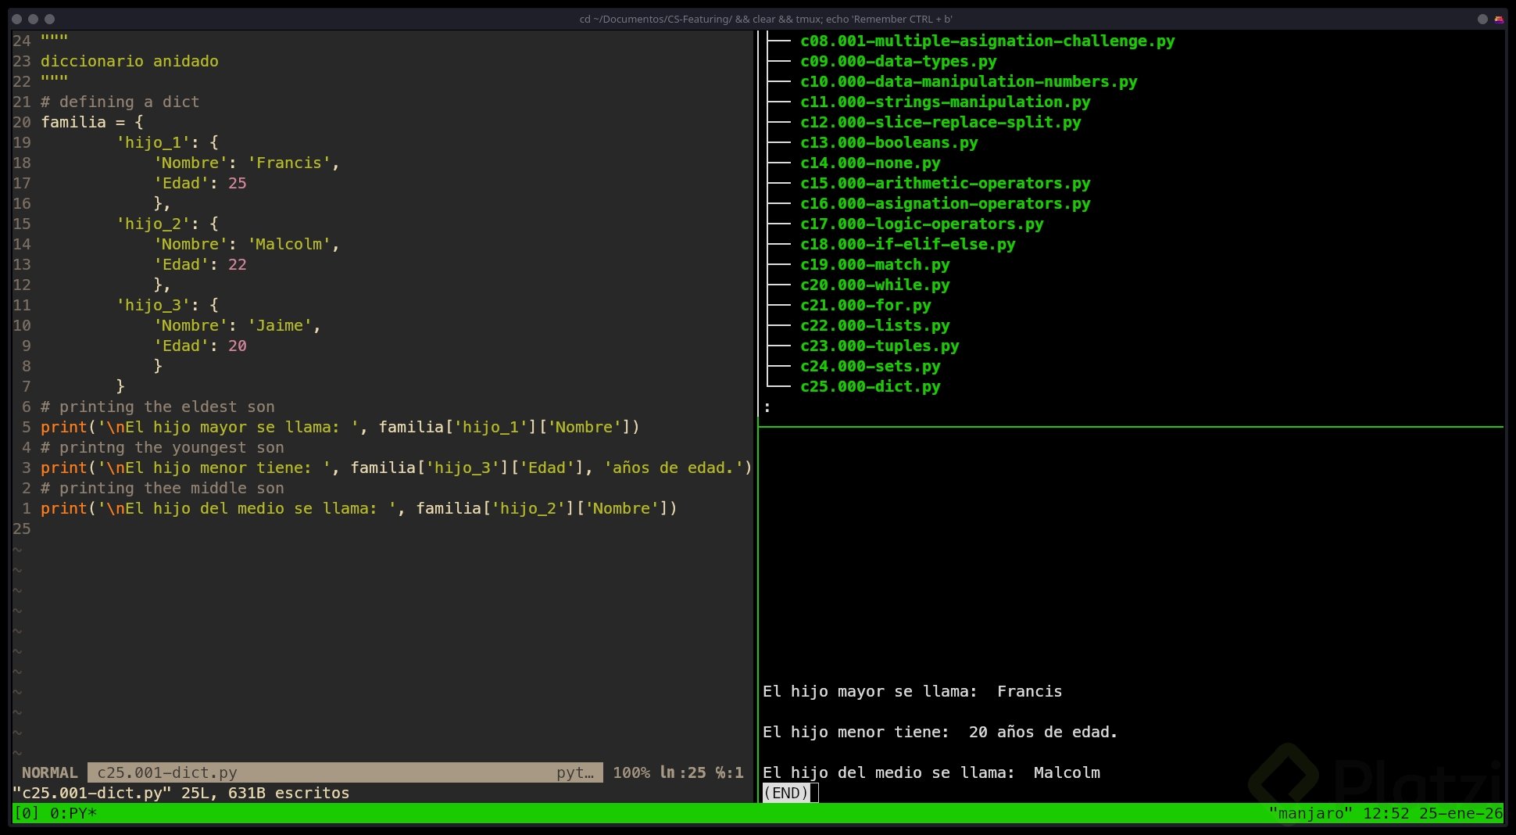Click the 'Nombre': 'Malcolm' entry
The width and height of the screenshot is (1516, 835).
247,244
